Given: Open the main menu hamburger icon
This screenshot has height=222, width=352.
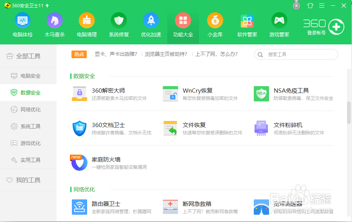Looking at the screenshot, I should (322, 6).
